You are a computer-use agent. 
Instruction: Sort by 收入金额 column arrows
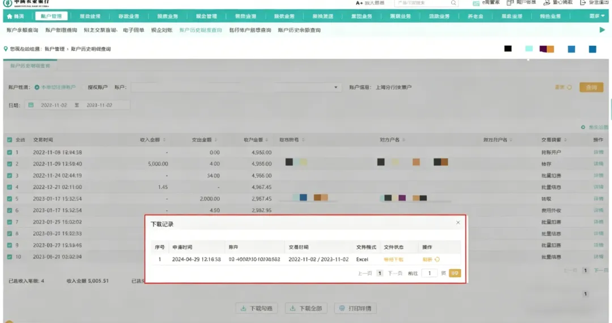[x=164, y=140]
